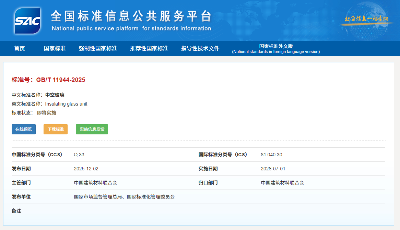Select the Chinese name 中空玻璃
This screenshot has height=230, width=400.
[x=55, y=95]
